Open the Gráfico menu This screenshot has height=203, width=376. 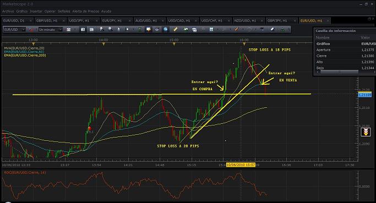coord(22,11)
